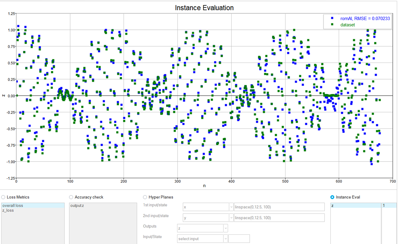Open the 1st input/state dropdown showing x
This screenshot has height=244, width=398.
(x=208, y=207)
